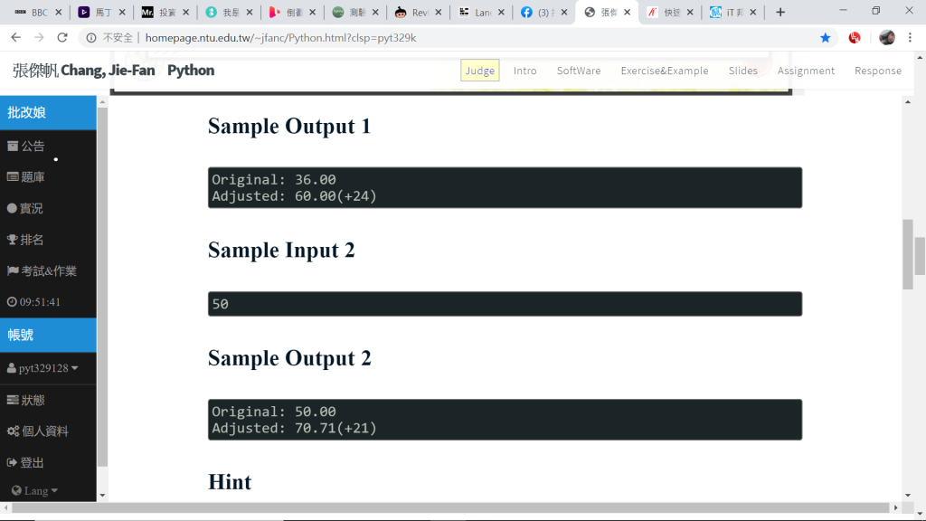Screen dimensions: 926x521
Task: Go forward in browser history
Action: (39, 37)
